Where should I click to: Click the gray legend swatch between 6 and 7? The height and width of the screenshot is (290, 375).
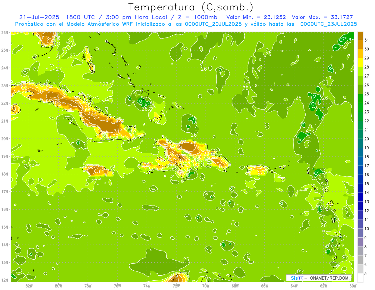[361, 260]
